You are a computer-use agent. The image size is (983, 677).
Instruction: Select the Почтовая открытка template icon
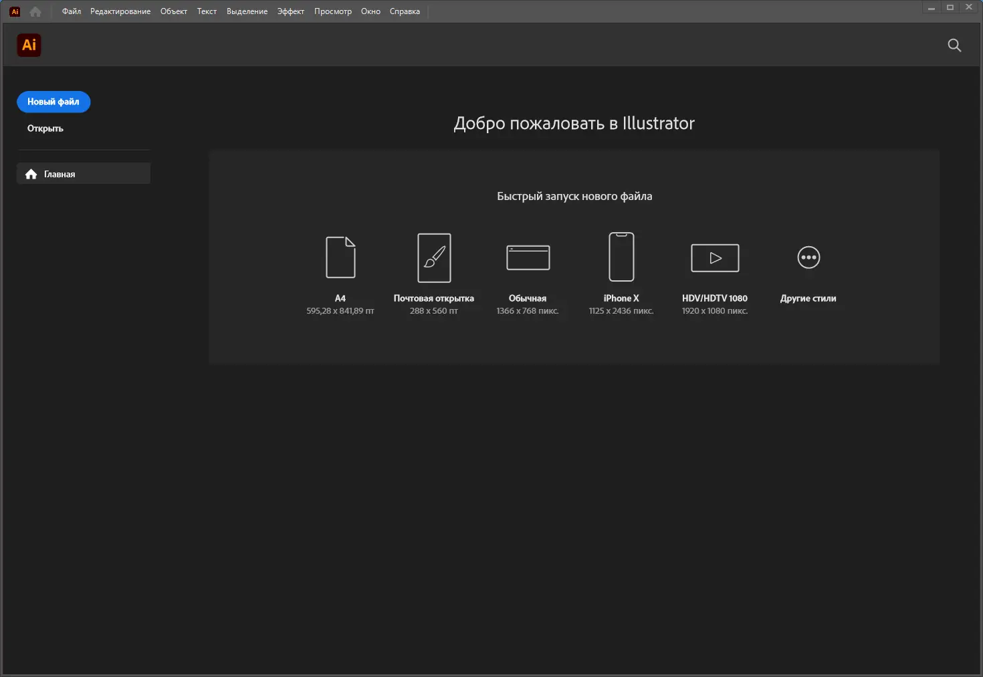[434, 258]
